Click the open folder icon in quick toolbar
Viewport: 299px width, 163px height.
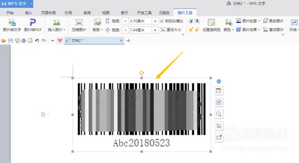tap(3, 41)
